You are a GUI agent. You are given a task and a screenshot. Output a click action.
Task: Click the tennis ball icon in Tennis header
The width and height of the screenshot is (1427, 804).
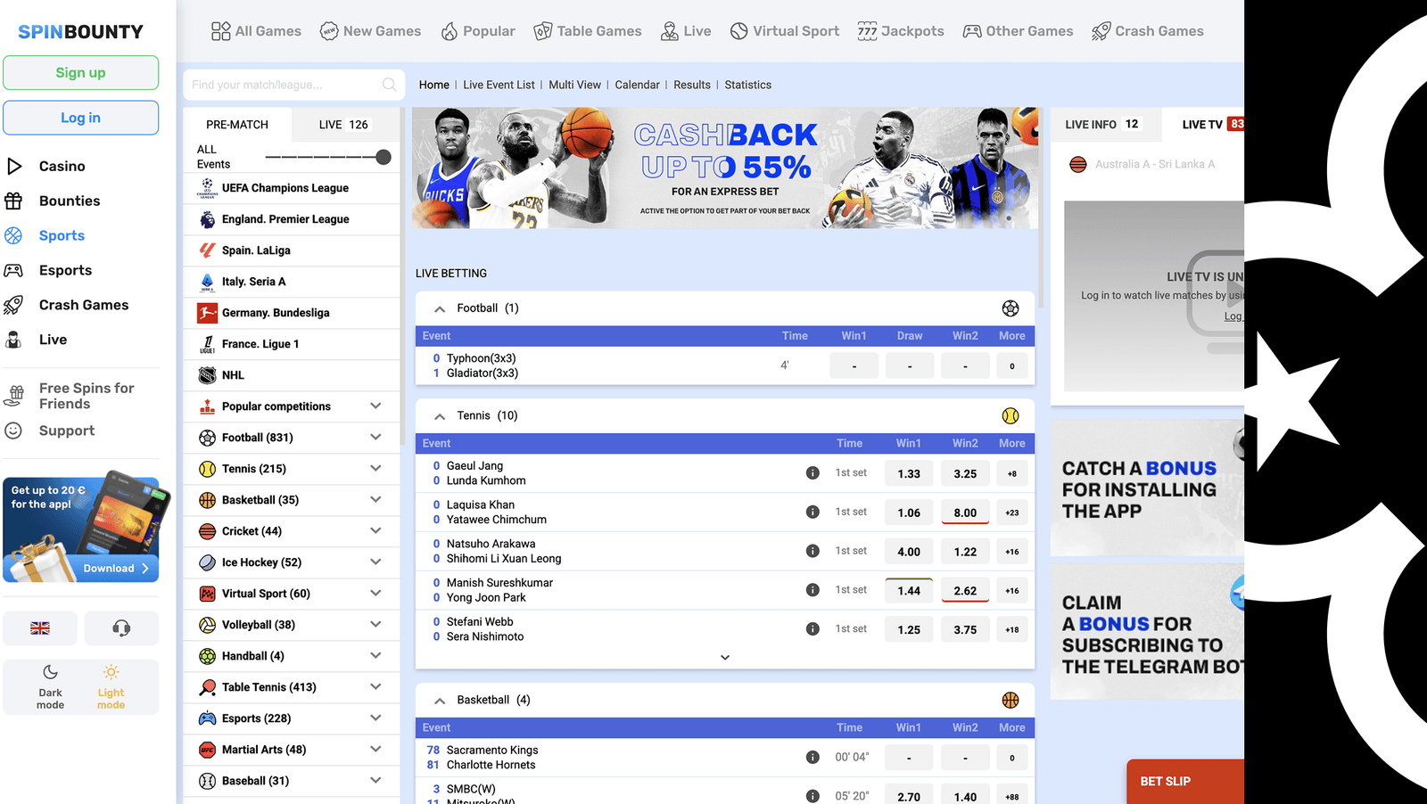pyautogui.click(x=1010, y=416)
